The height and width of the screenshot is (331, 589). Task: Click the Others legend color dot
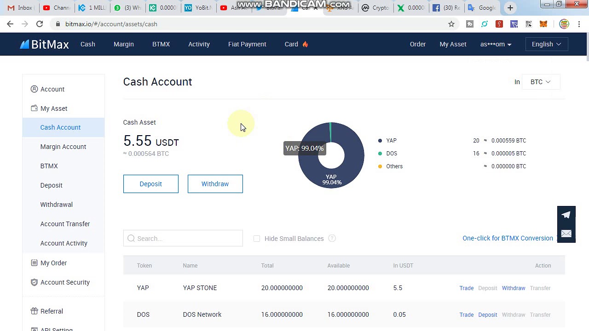pos(380,166)
